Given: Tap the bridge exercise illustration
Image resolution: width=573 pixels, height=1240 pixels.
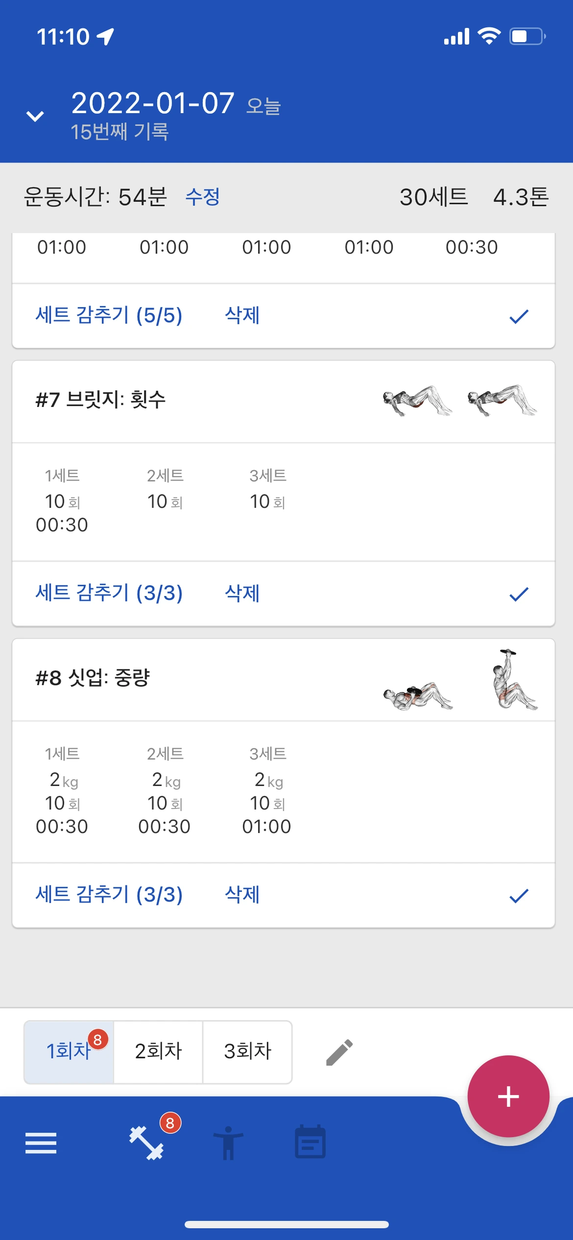Looking at the screenshot, I should click(459, 401).
